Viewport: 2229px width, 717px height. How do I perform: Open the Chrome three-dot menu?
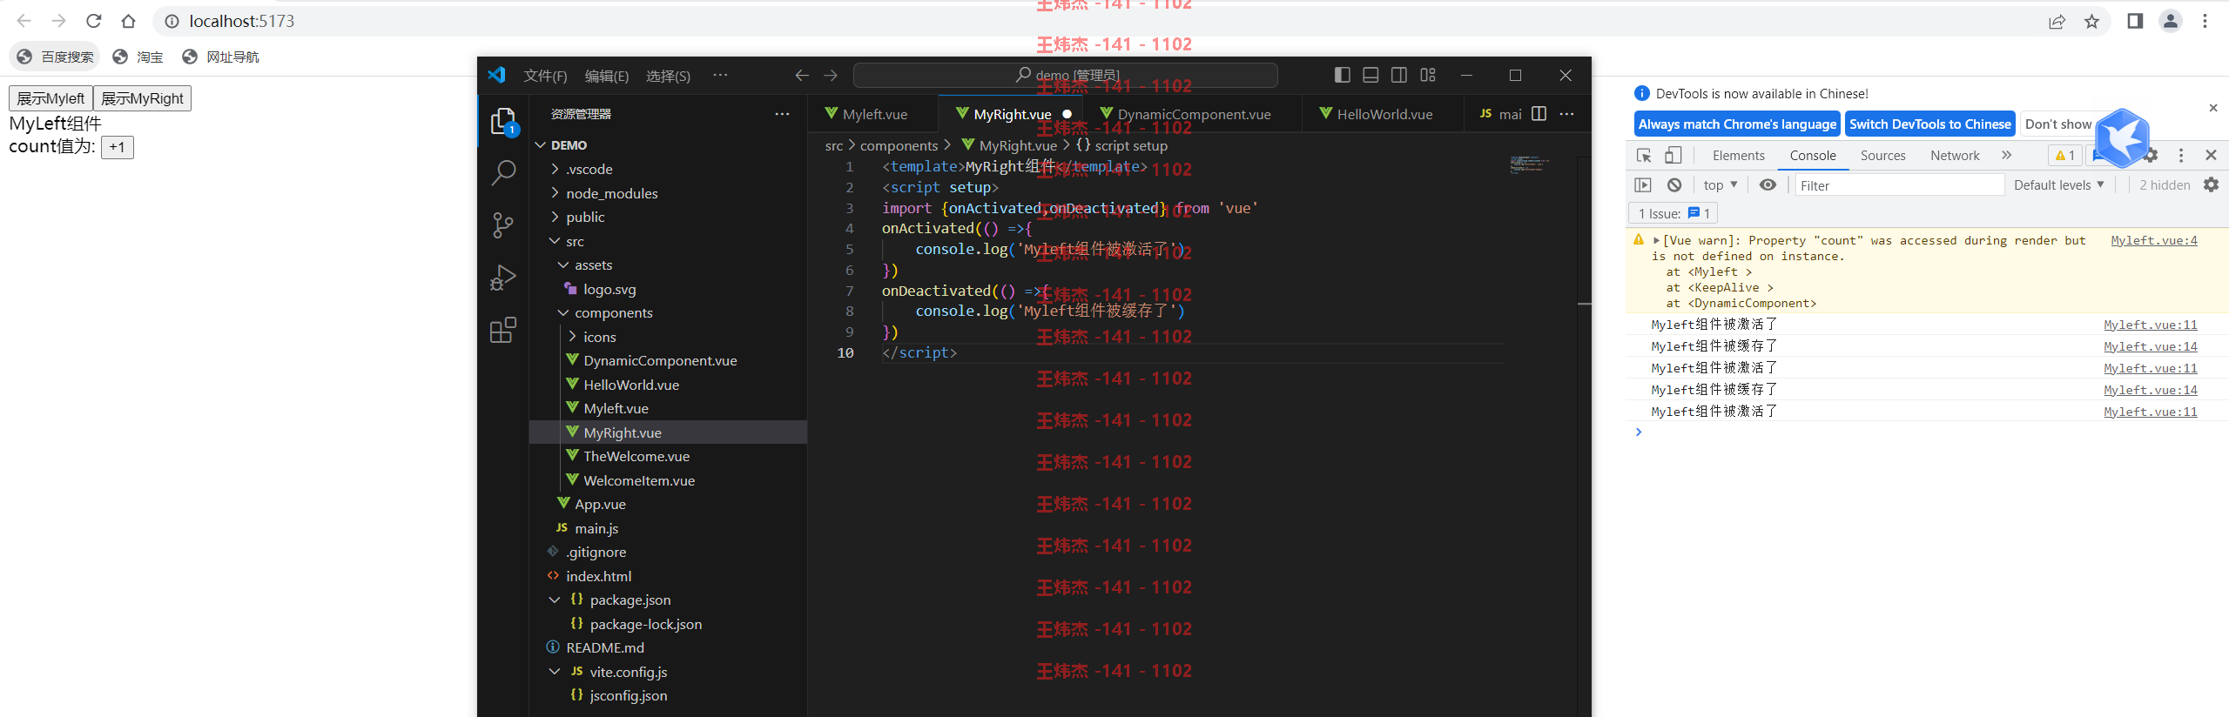[x=2205, y=21]
